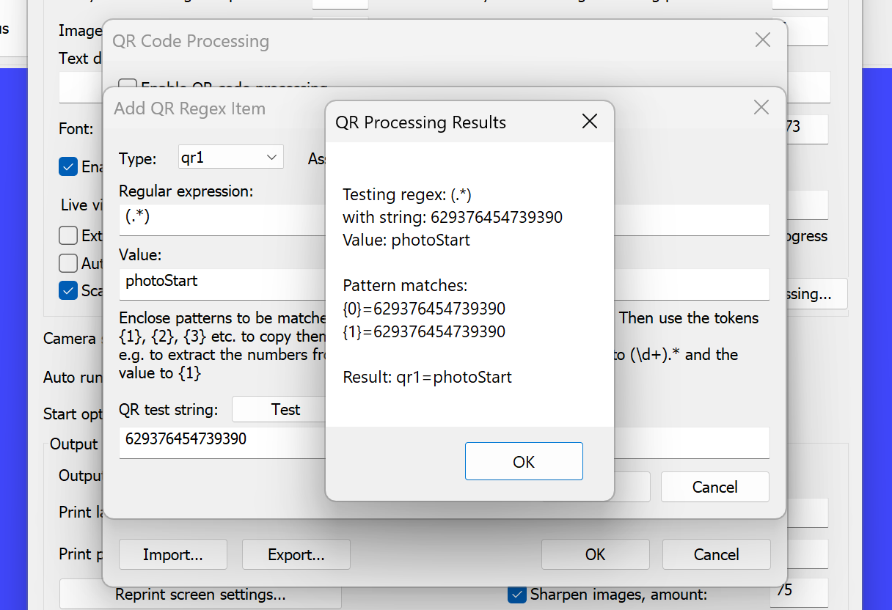The width and height of the screenshot is (892, 610).
Task: Click the Import... button
Action: pyautogui.click(x=172, y=554)
